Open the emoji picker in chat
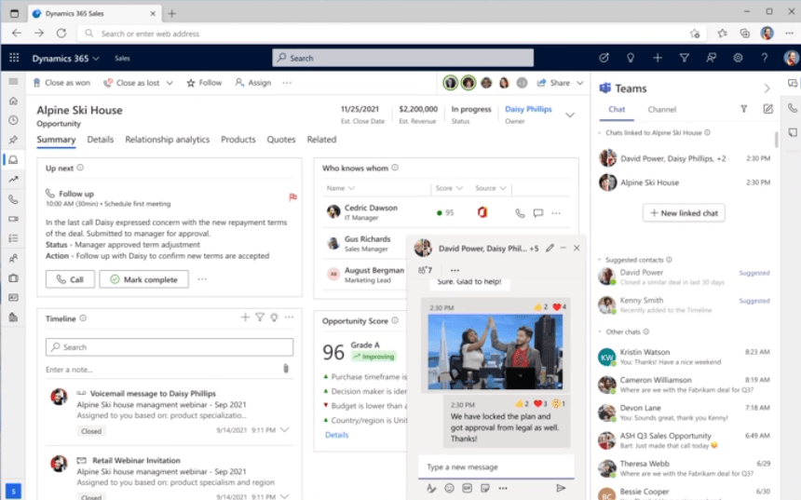Viewport: 801px width, 500px height. click(x=449, y=488)
